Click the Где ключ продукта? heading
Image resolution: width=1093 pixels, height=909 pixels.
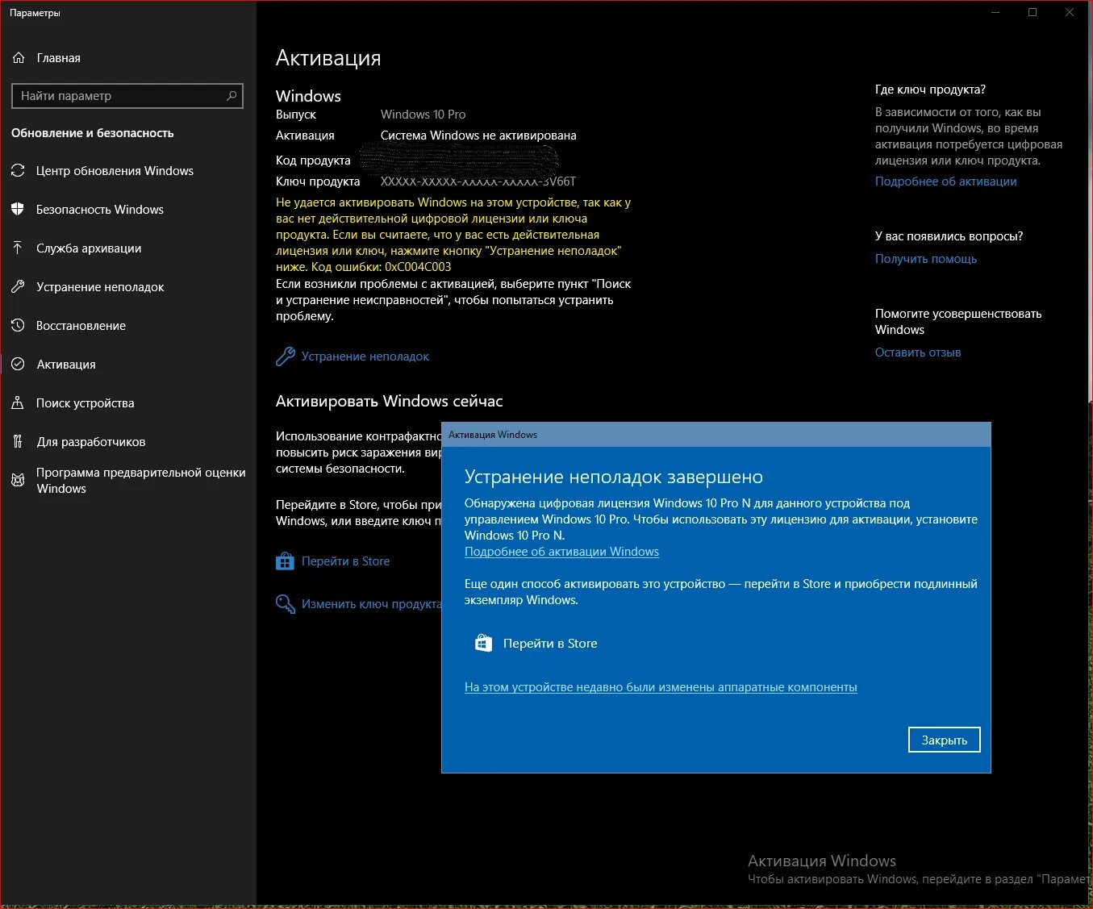click(930, 90)
